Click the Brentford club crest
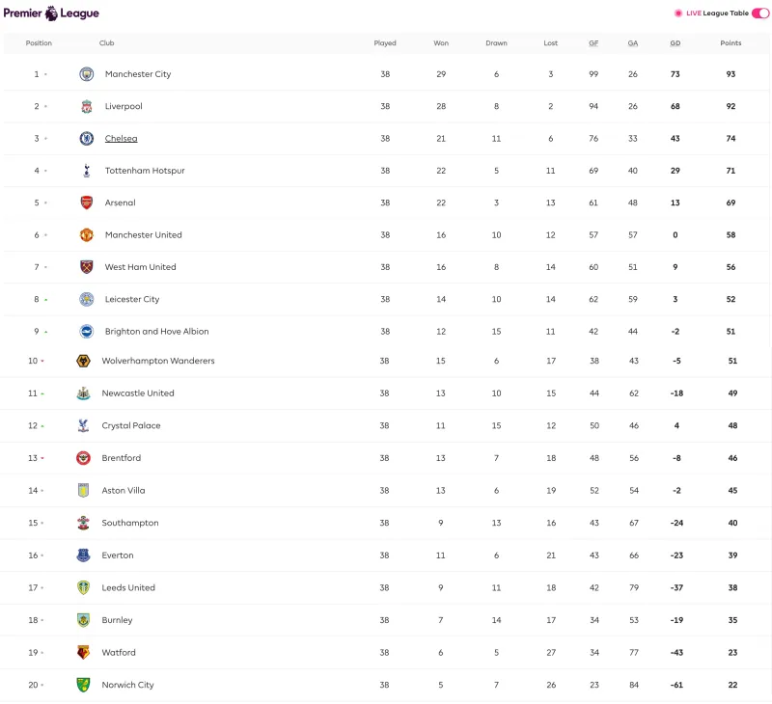 click(x=83, y=458)
